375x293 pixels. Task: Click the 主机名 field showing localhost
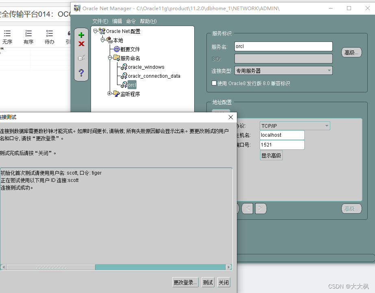(282, 135)
